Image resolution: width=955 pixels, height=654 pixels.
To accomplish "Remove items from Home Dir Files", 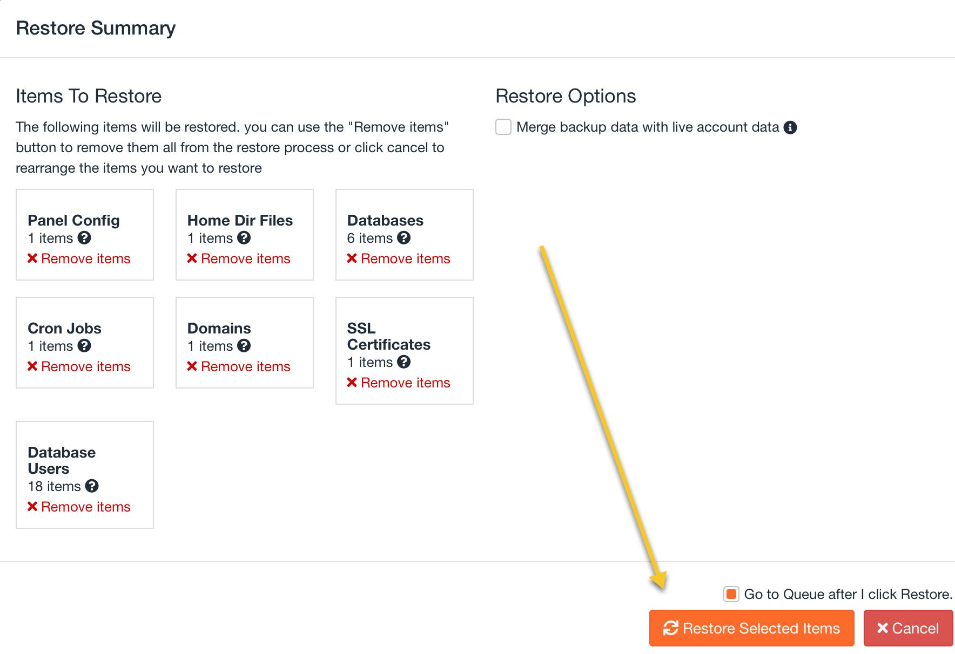I will (x=239, y=258).
